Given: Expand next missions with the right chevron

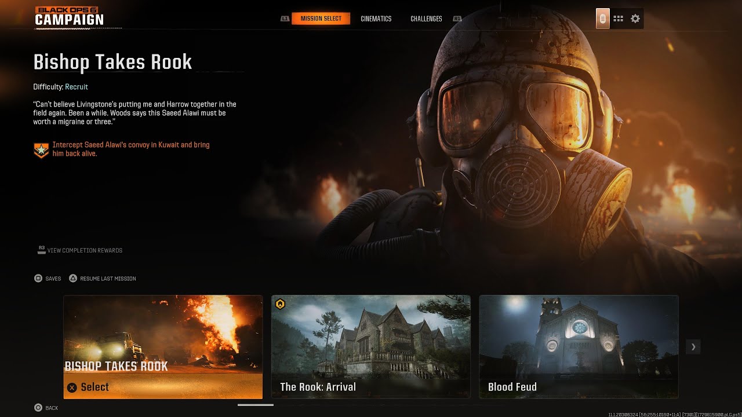Looking at the screenshot, I should pos(693,347).
